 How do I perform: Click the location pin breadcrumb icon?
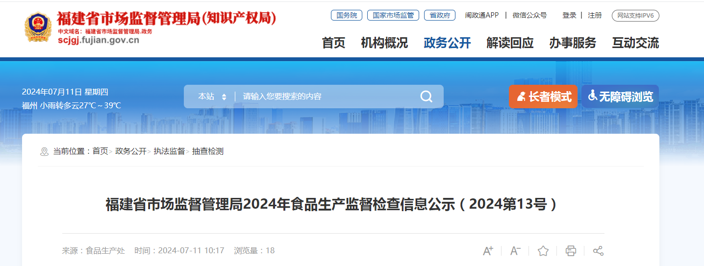[44, 151]
